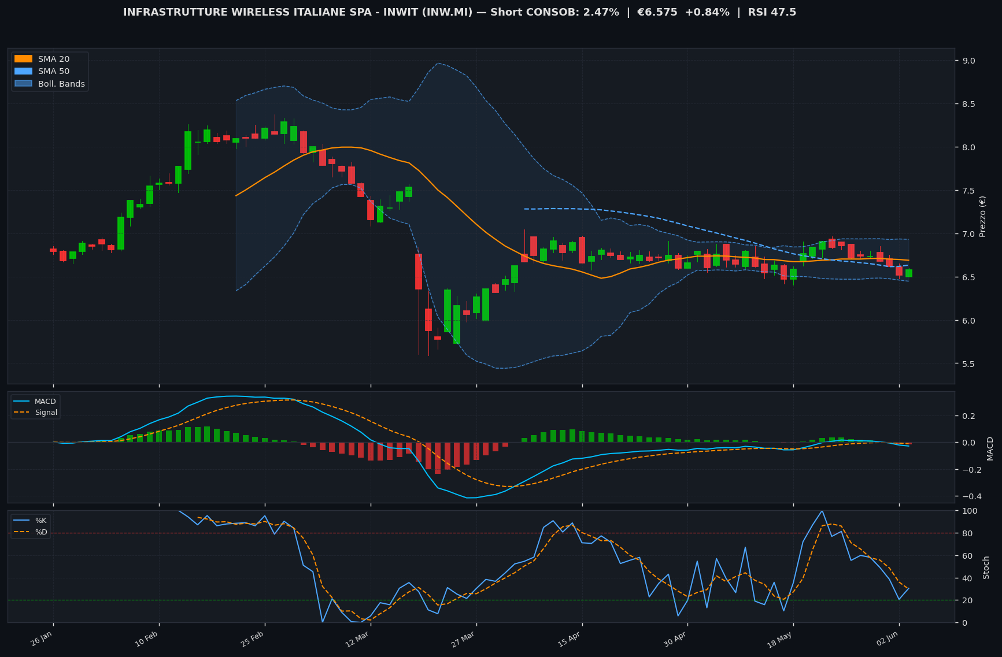Screen dimensions: 1002x657
Task: Click the '6.5' price axis tick
Action: coord(968,277)
